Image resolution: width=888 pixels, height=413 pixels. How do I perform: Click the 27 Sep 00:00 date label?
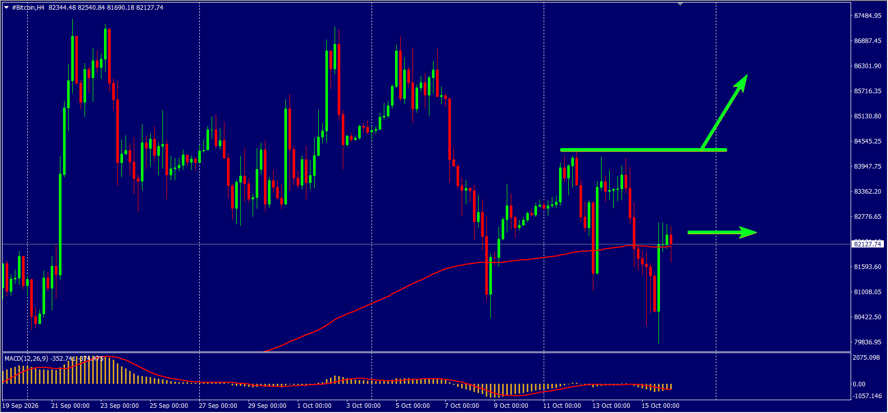(x=218, y=406)
